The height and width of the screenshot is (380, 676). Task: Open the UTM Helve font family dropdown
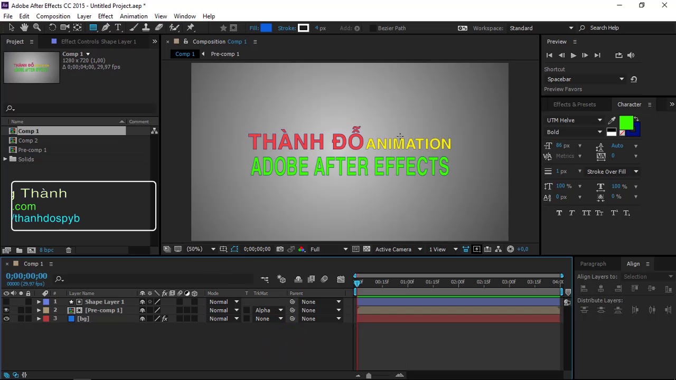(574, 120)
